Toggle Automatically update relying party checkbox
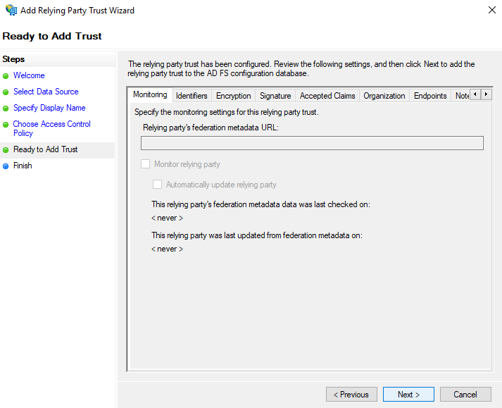Viewport: 502px width, 408px height. click(157, 185)
